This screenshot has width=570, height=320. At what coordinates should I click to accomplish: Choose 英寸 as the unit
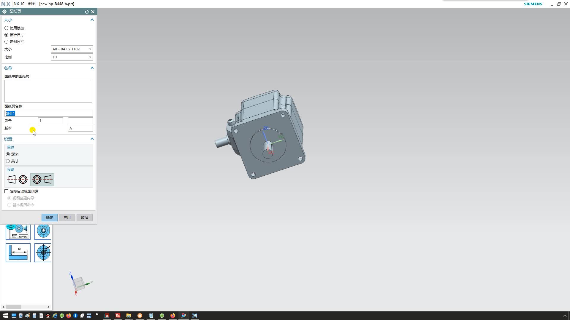pyautogui.click(x=8, y=161)
